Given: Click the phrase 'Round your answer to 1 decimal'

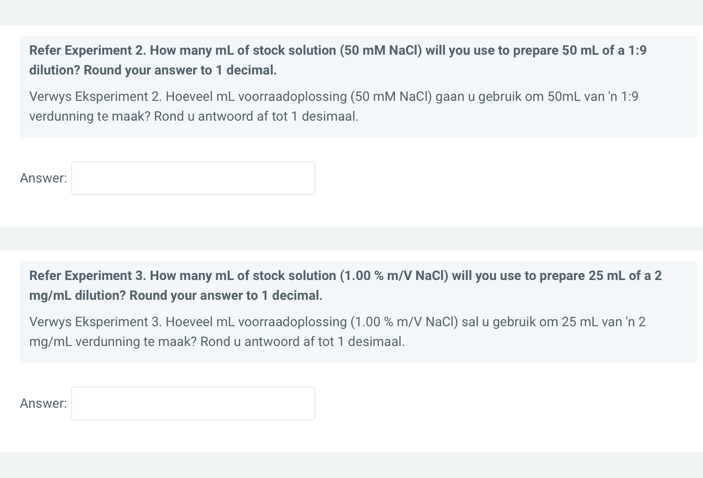Looking at the screenshot, I should pyautogui.click(x=180, y=70).
